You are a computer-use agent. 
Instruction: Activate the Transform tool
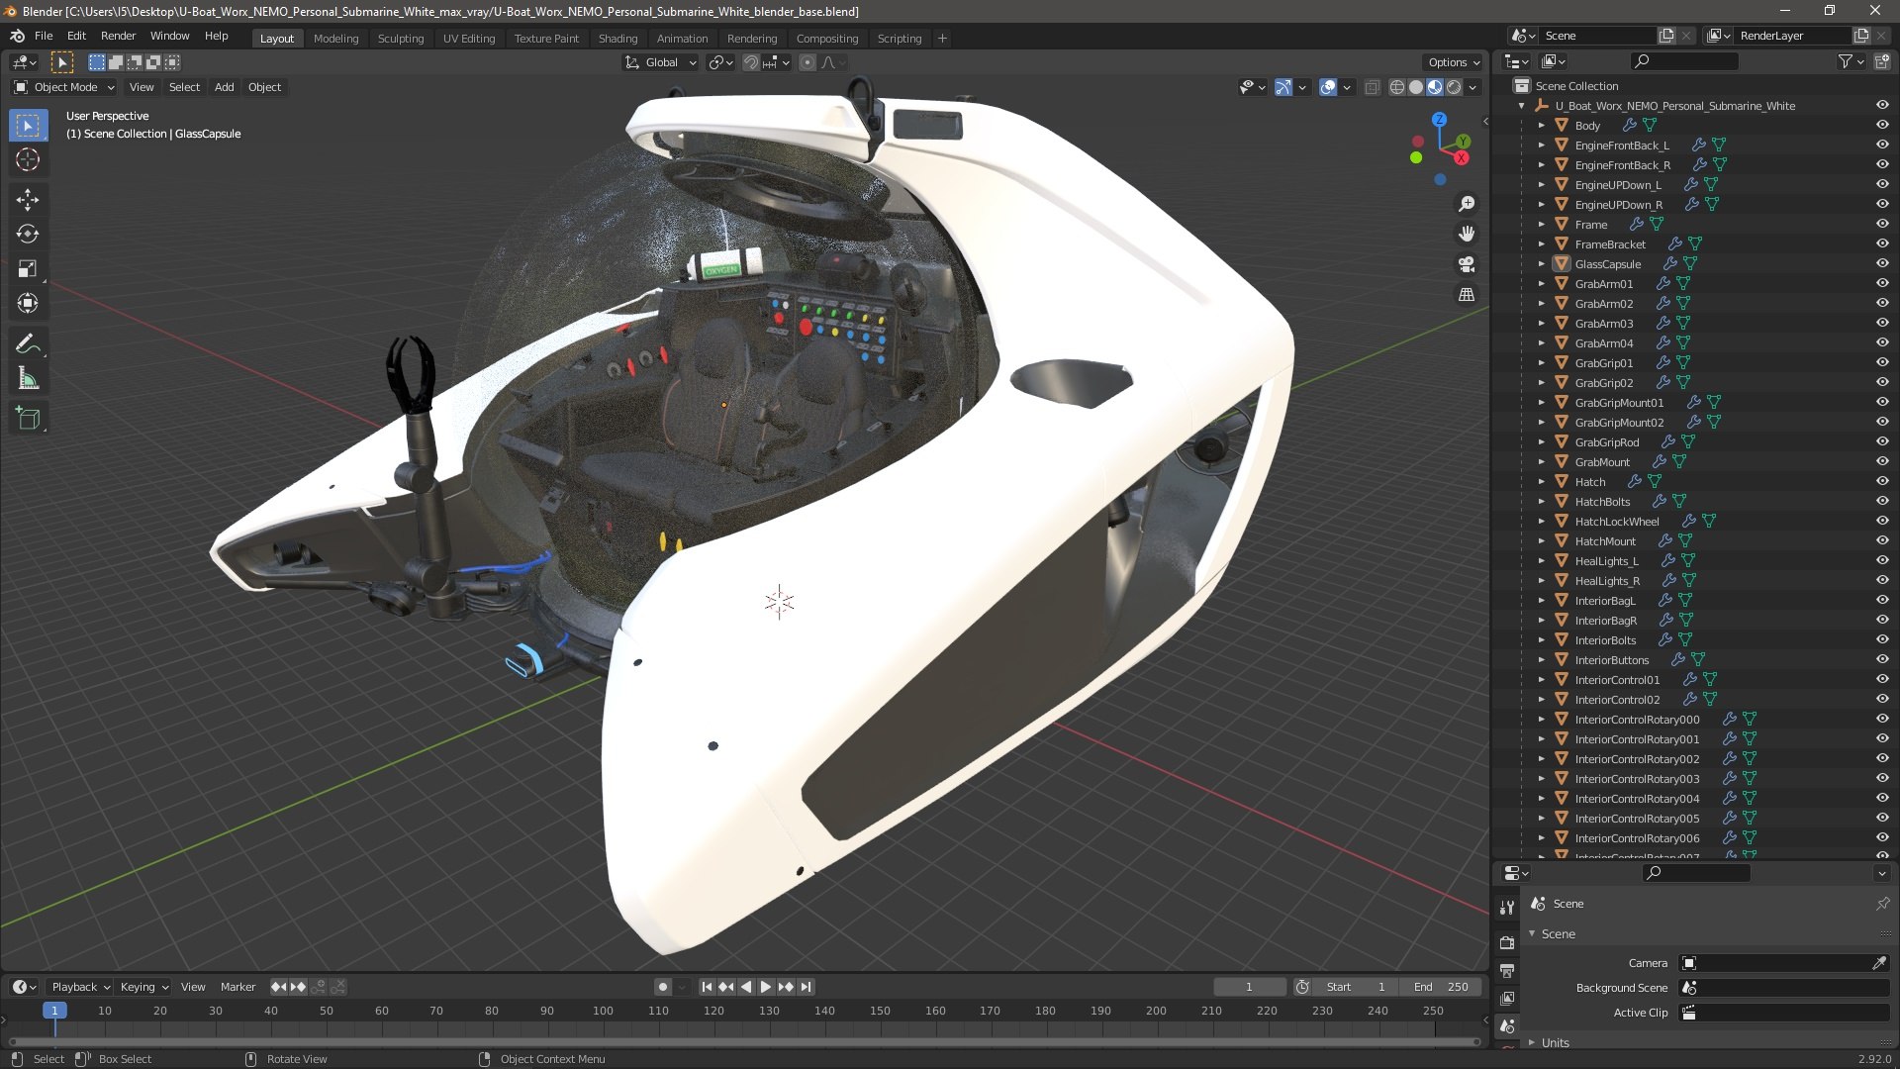coord(28,303)
